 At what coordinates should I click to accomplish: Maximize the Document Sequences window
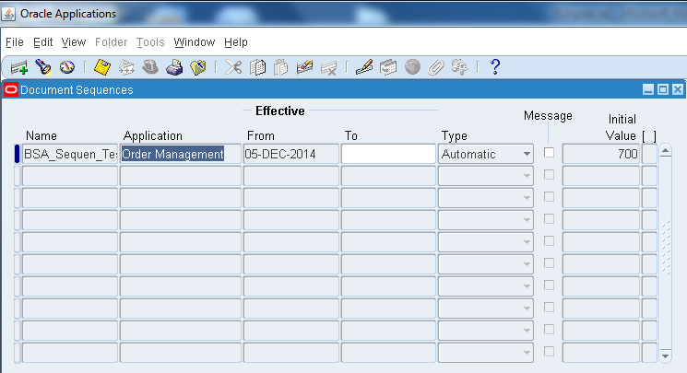(x=663, y=89)
